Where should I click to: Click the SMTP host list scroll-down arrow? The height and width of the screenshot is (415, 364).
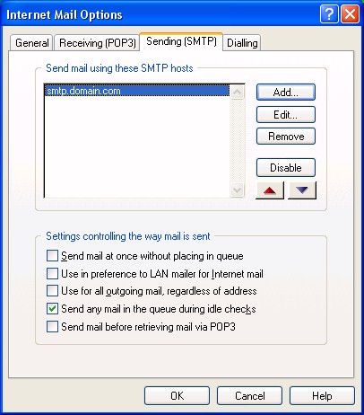click(x=238, y=190)
